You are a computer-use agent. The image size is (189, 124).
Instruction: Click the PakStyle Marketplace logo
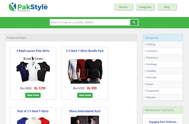pos(28,7)
